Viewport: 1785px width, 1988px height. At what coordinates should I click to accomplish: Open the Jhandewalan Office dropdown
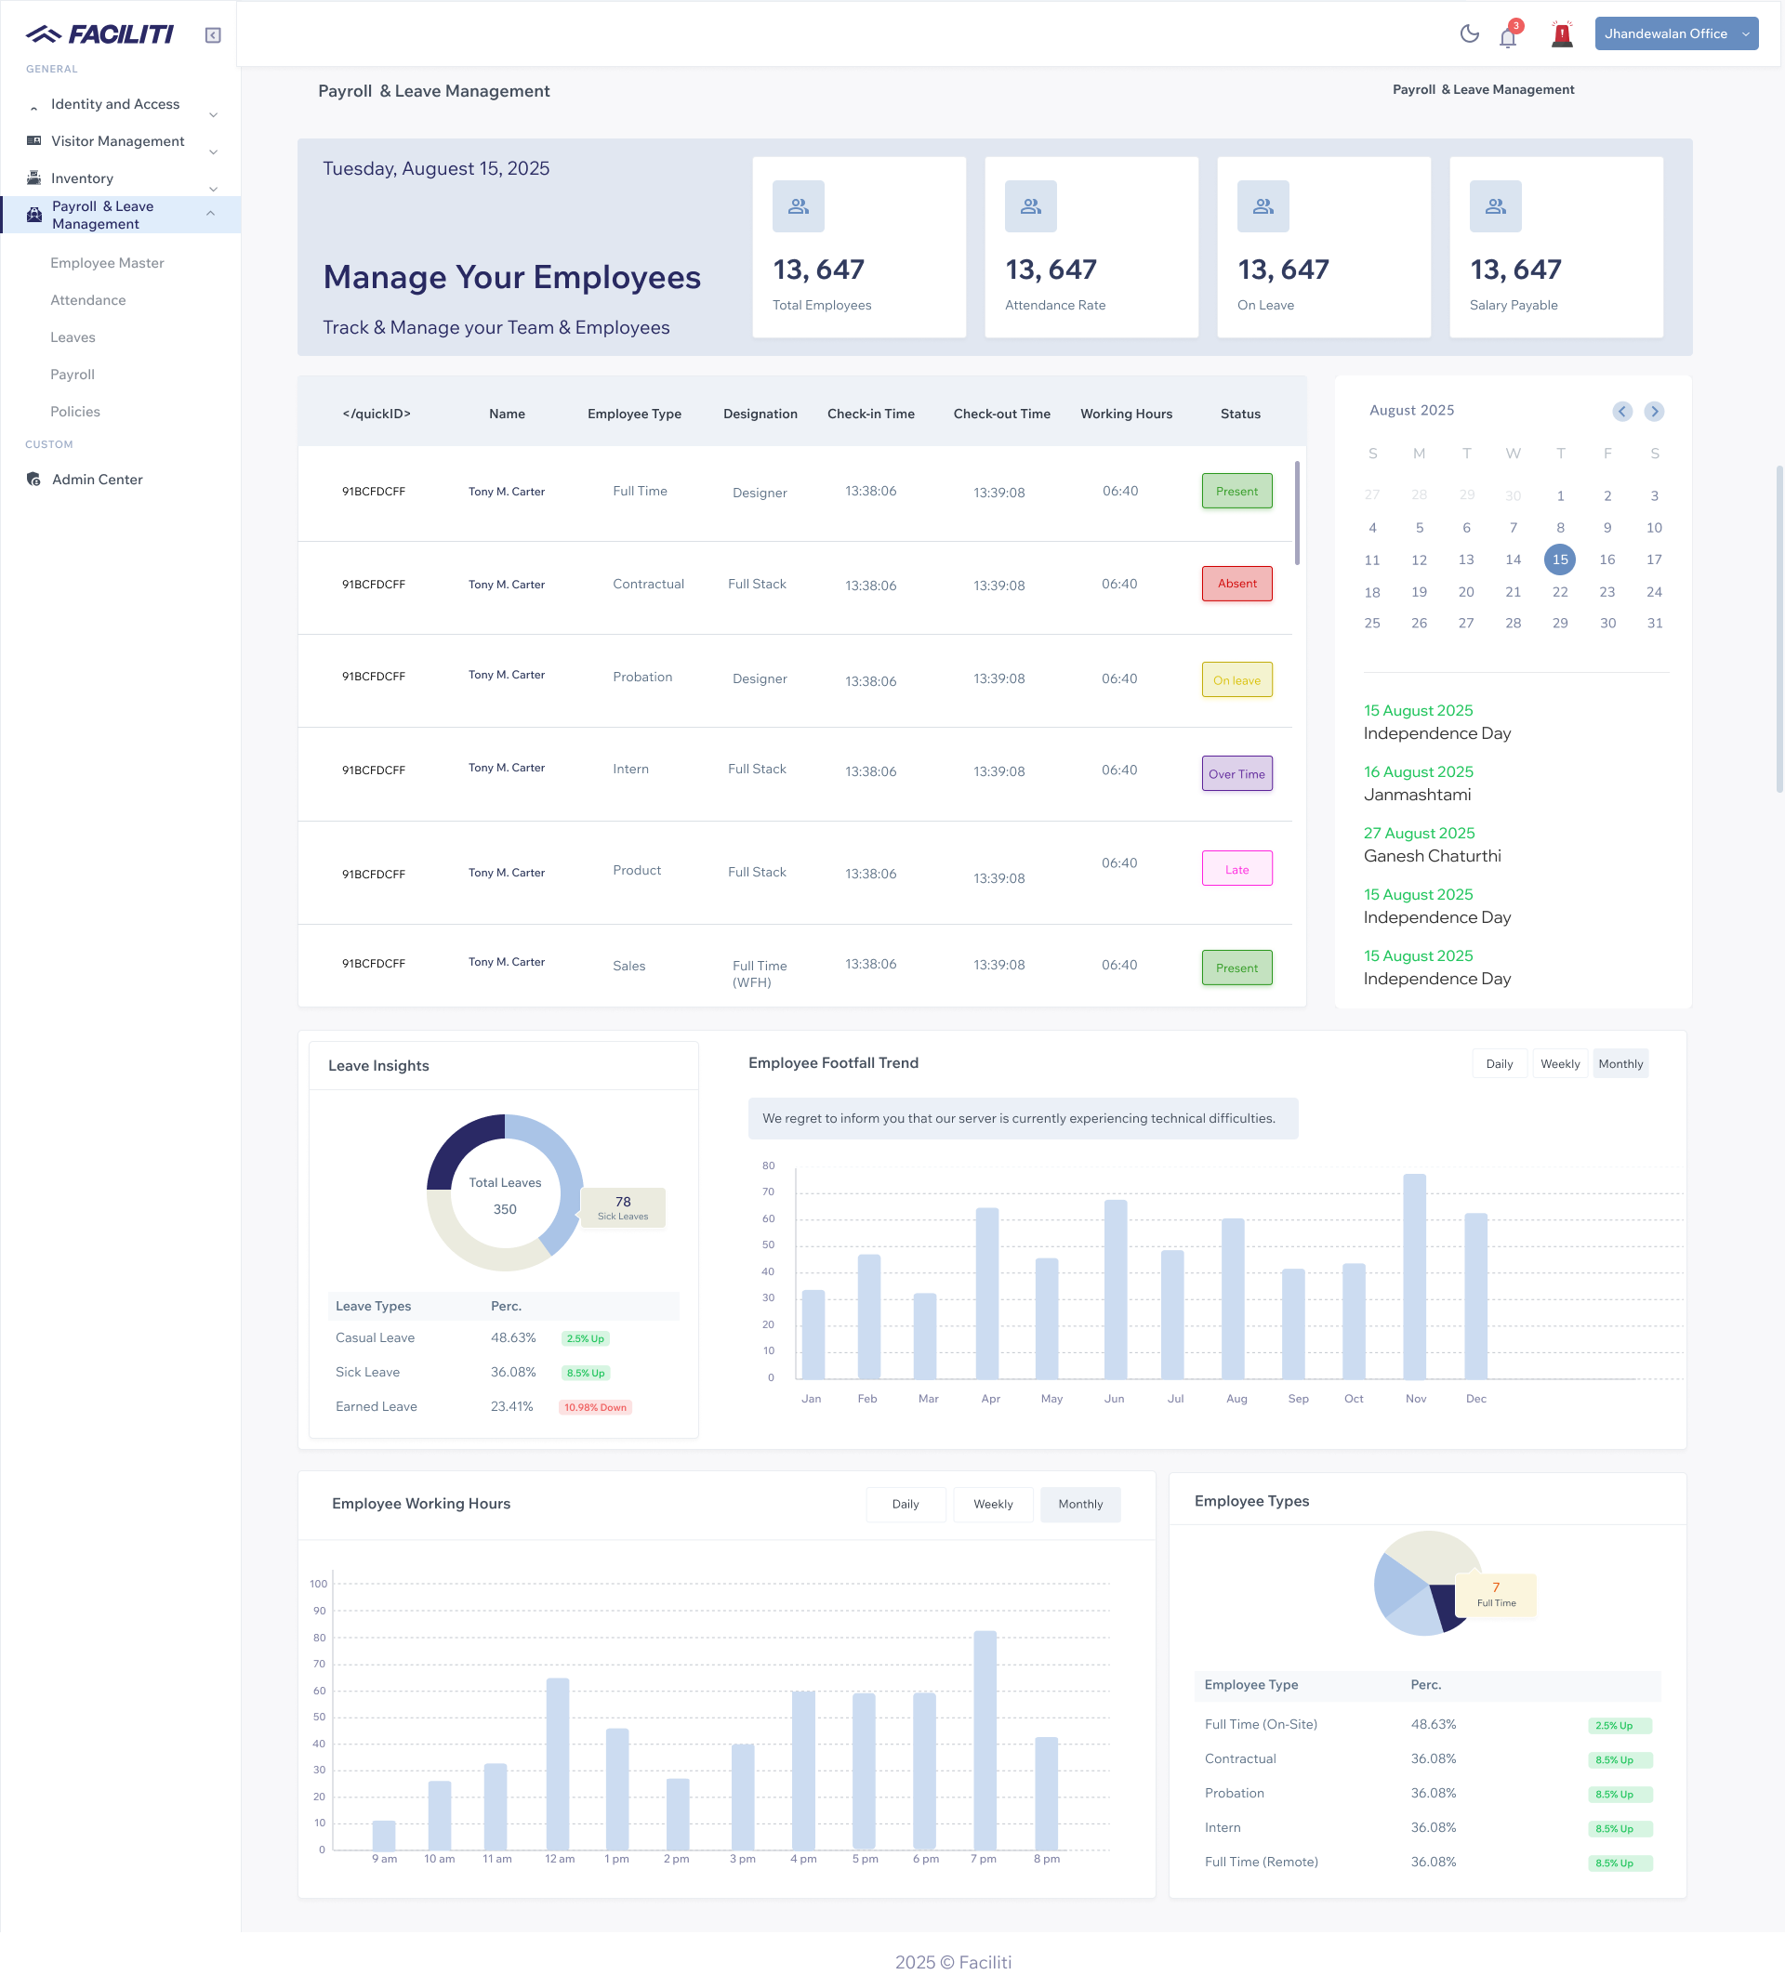click(1675, 33)
